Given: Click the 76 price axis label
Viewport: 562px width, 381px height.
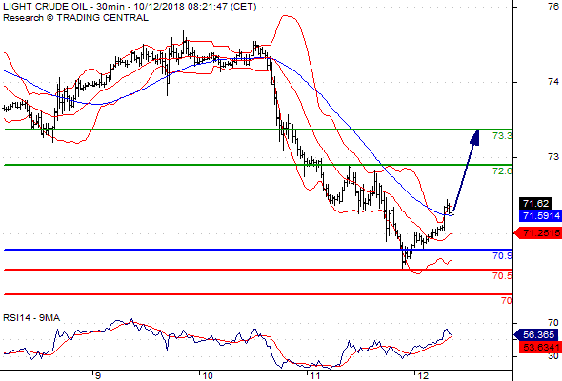Looking at the screenshot, I should [x=552, y=7].
